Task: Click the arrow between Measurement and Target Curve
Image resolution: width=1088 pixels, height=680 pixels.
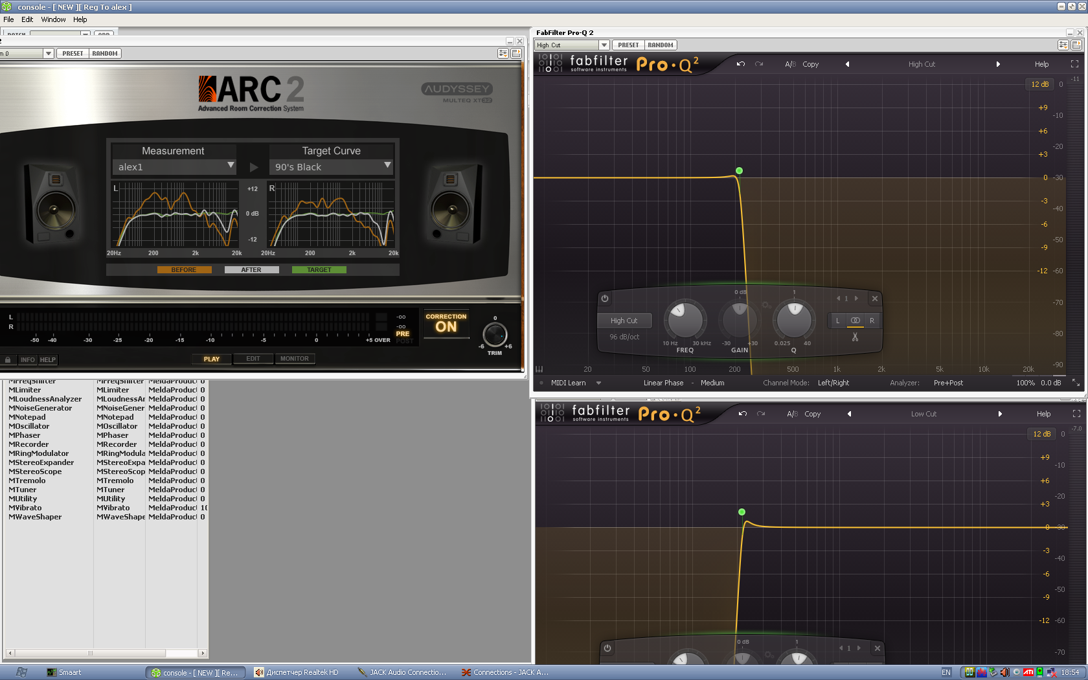Action: coord(254,167)
